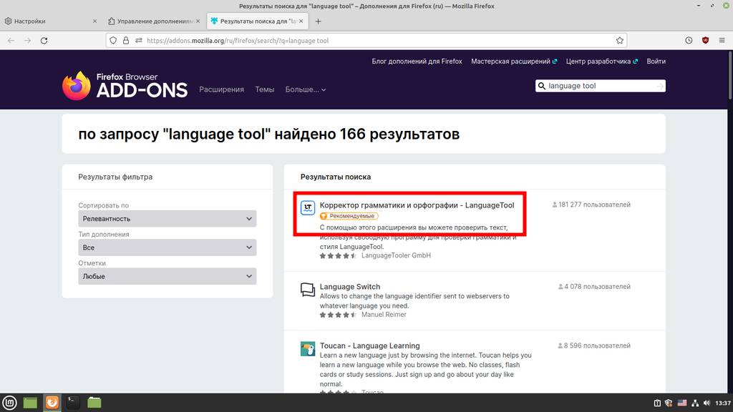Image resolution: width=733 pixels, height=412 pixels.
Task: Click the Firefox Add-ons logo
Action: click(x=125, y=86)
